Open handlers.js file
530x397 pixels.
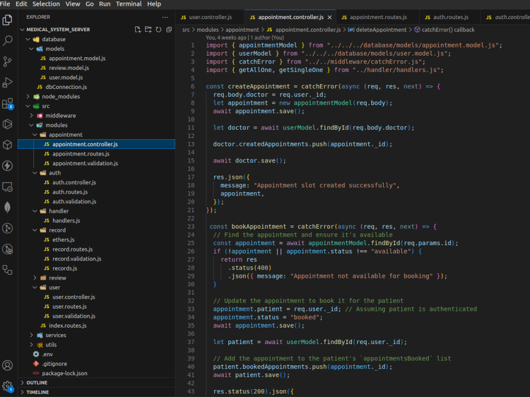click(x=66, y=220)
